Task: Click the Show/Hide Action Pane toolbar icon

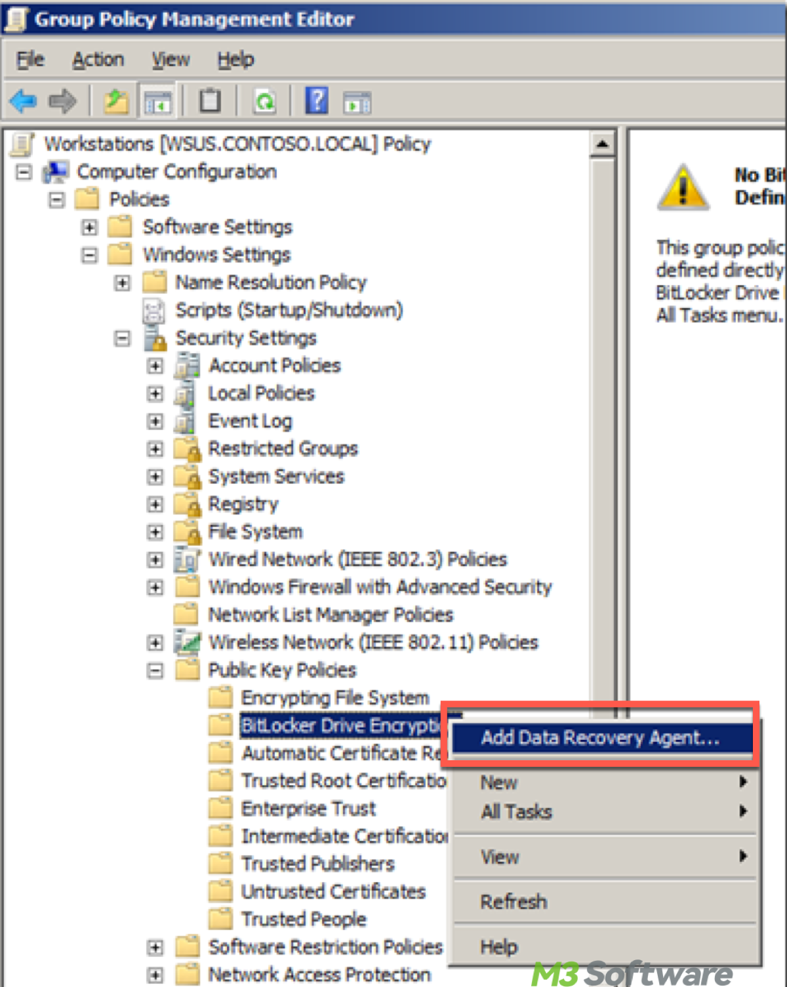Action: [357, 103]
